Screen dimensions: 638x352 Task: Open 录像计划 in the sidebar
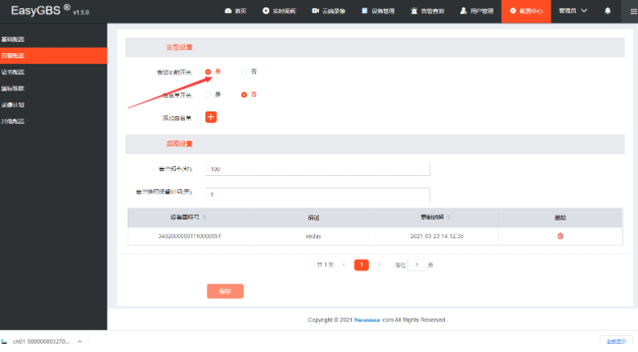53,105
